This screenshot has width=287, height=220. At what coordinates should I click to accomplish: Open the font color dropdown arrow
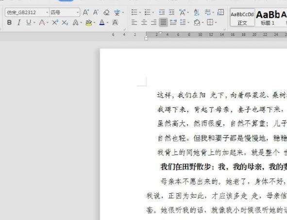[x=107, y=23]
